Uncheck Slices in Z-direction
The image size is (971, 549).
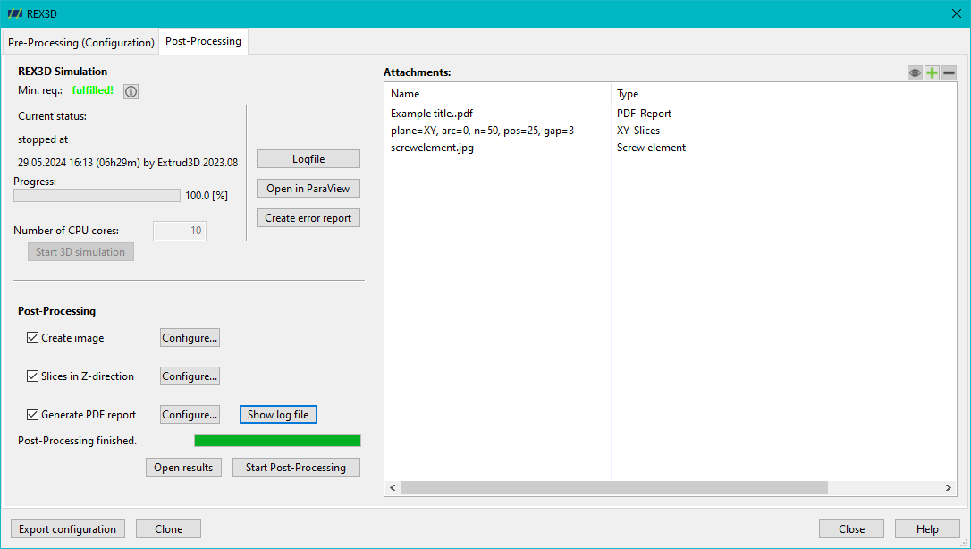(33, 376)
